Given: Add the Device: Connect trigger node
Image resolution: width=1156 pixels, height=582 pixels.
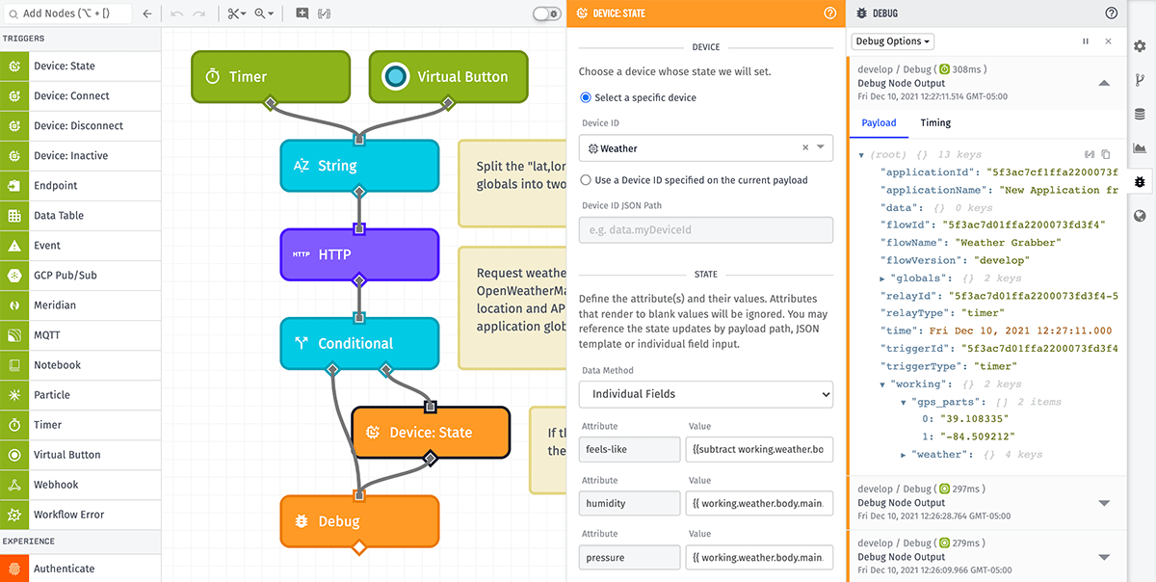Looking at the screenshot, I should pyautogui.click(x=80, y=96).
